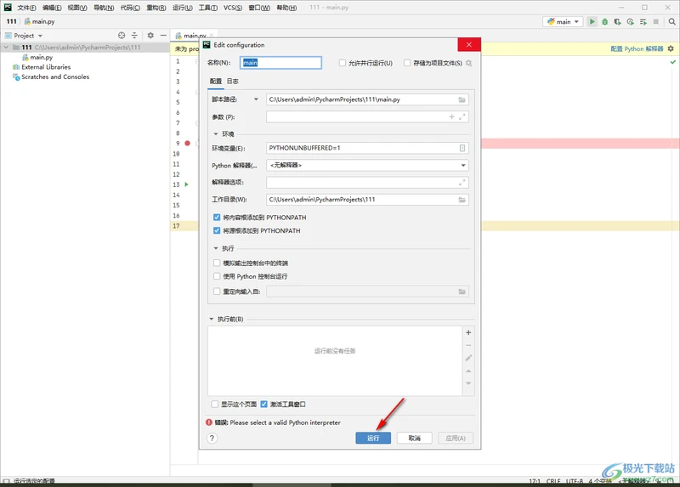Click the name field containing main

280,63
